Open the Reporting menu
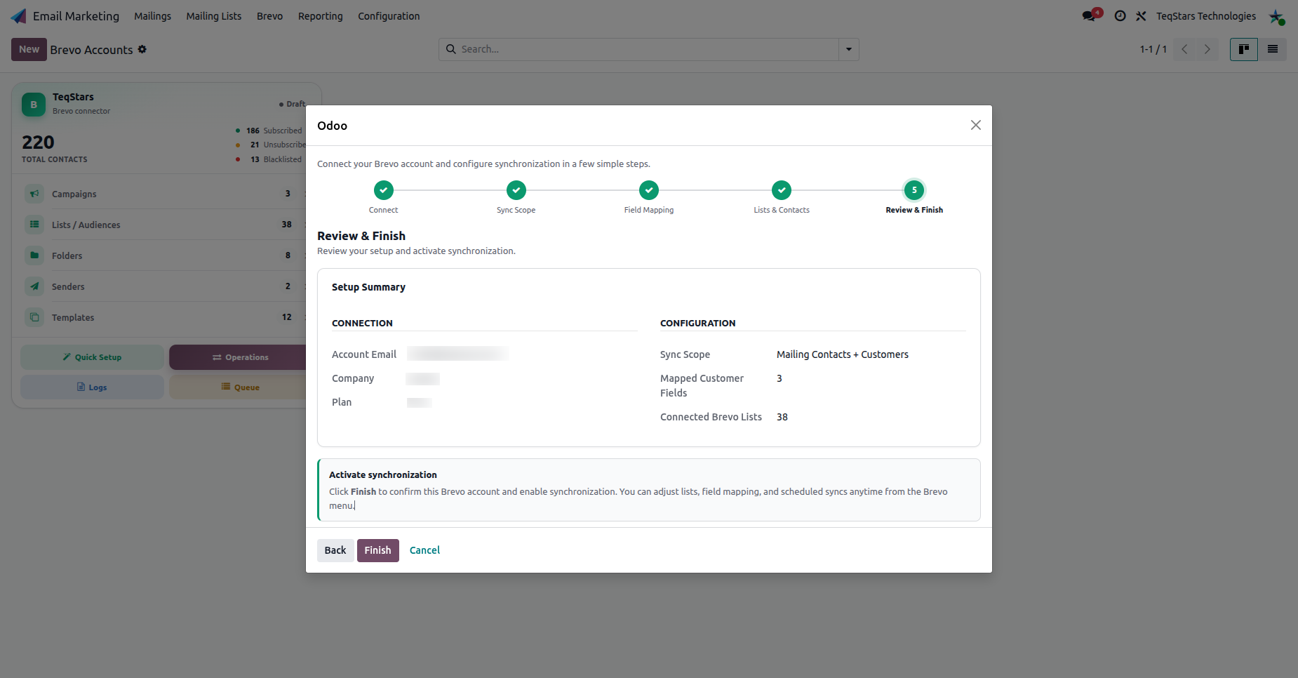The width and height of the screenshot is (1298, 678). click(321, 16)
